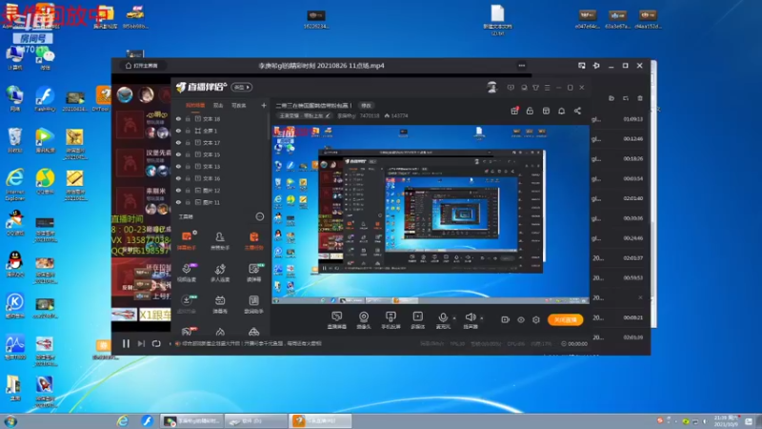Open the notification bell in streaming app
The image size is (762, 429).
coord(561,111)
